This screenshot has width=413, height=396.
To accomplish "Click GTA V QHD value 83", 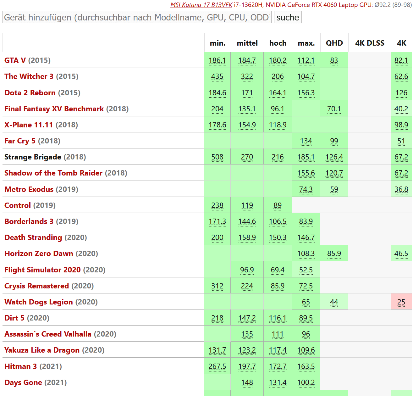I will pyautogui.click(x=334, y=60).
